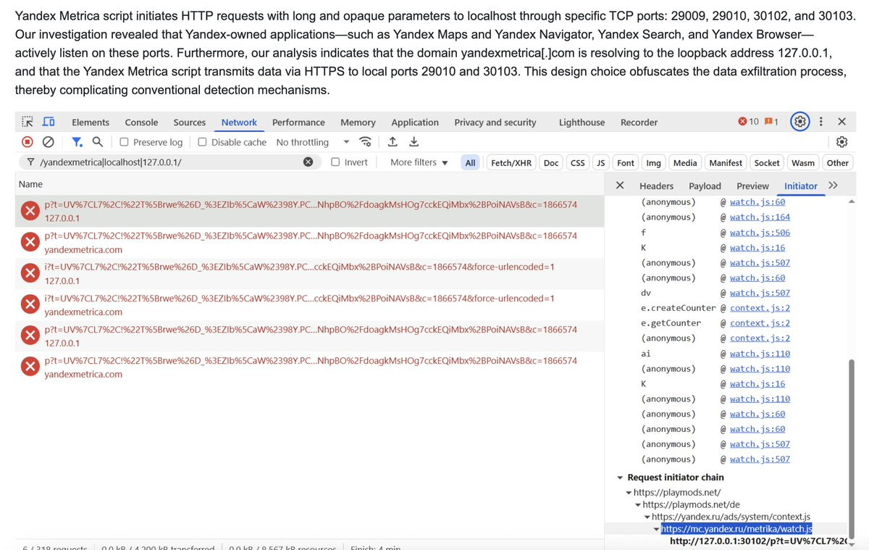Open the Recorder tab
The image size is (869, 550).
point(639,122)
